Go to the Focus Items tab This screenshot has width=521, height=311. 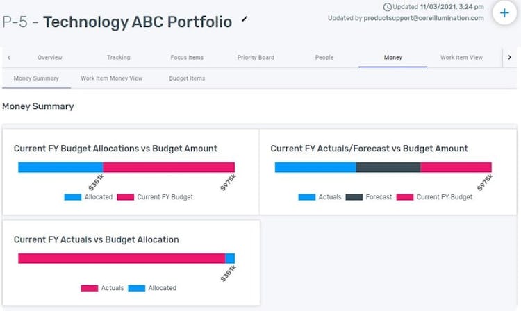[x=188, y=58]
